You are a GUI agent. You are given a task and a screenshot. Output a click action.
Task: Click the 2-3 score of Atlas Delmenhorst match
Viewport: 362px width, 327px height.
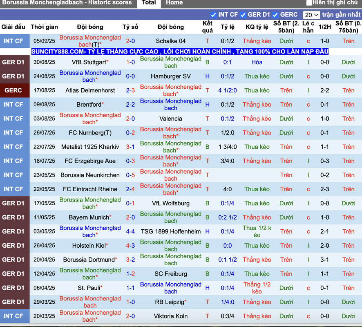(130, 90)
